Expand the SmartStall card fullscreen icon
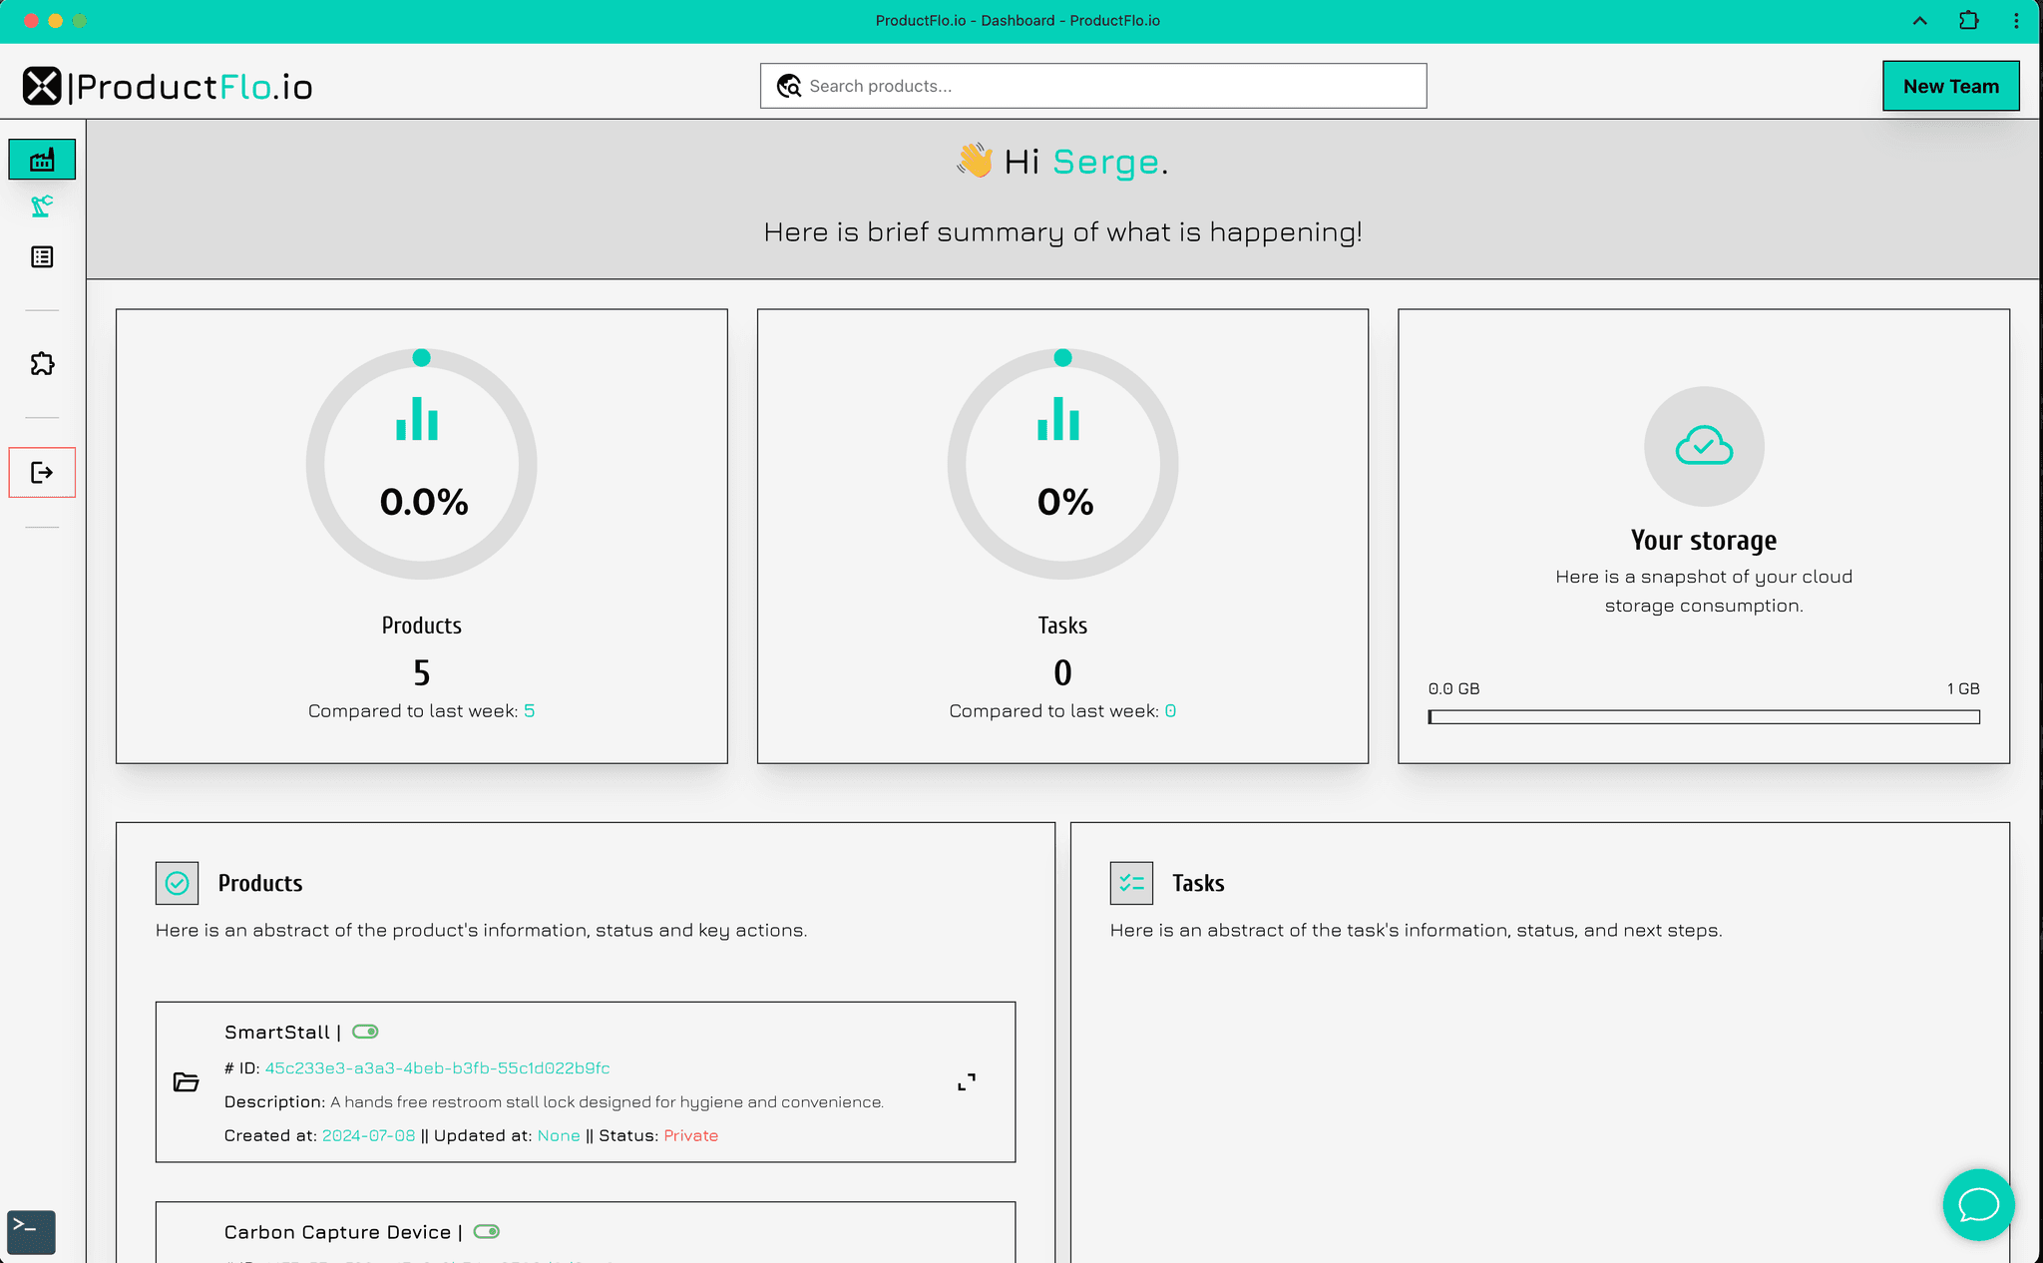Viewport: 2043px width, 1263px height. pyautogui.click(x=967, y=1082)
